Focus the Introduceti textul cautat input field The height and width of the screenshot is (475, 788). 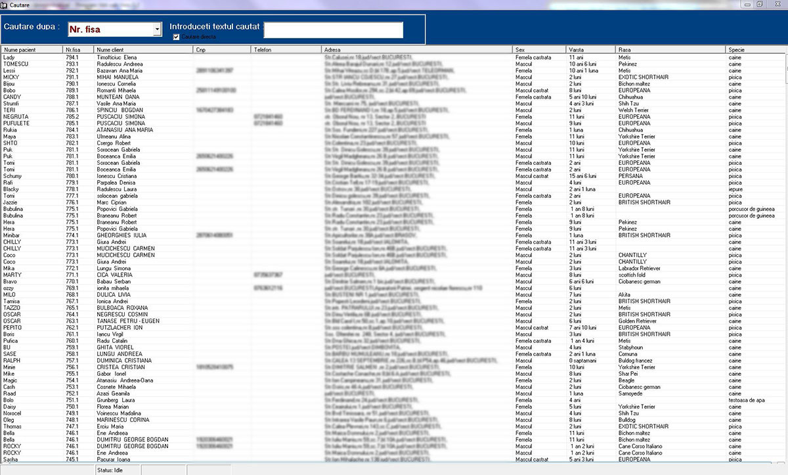pyautogui.click(x=333, y=30)
